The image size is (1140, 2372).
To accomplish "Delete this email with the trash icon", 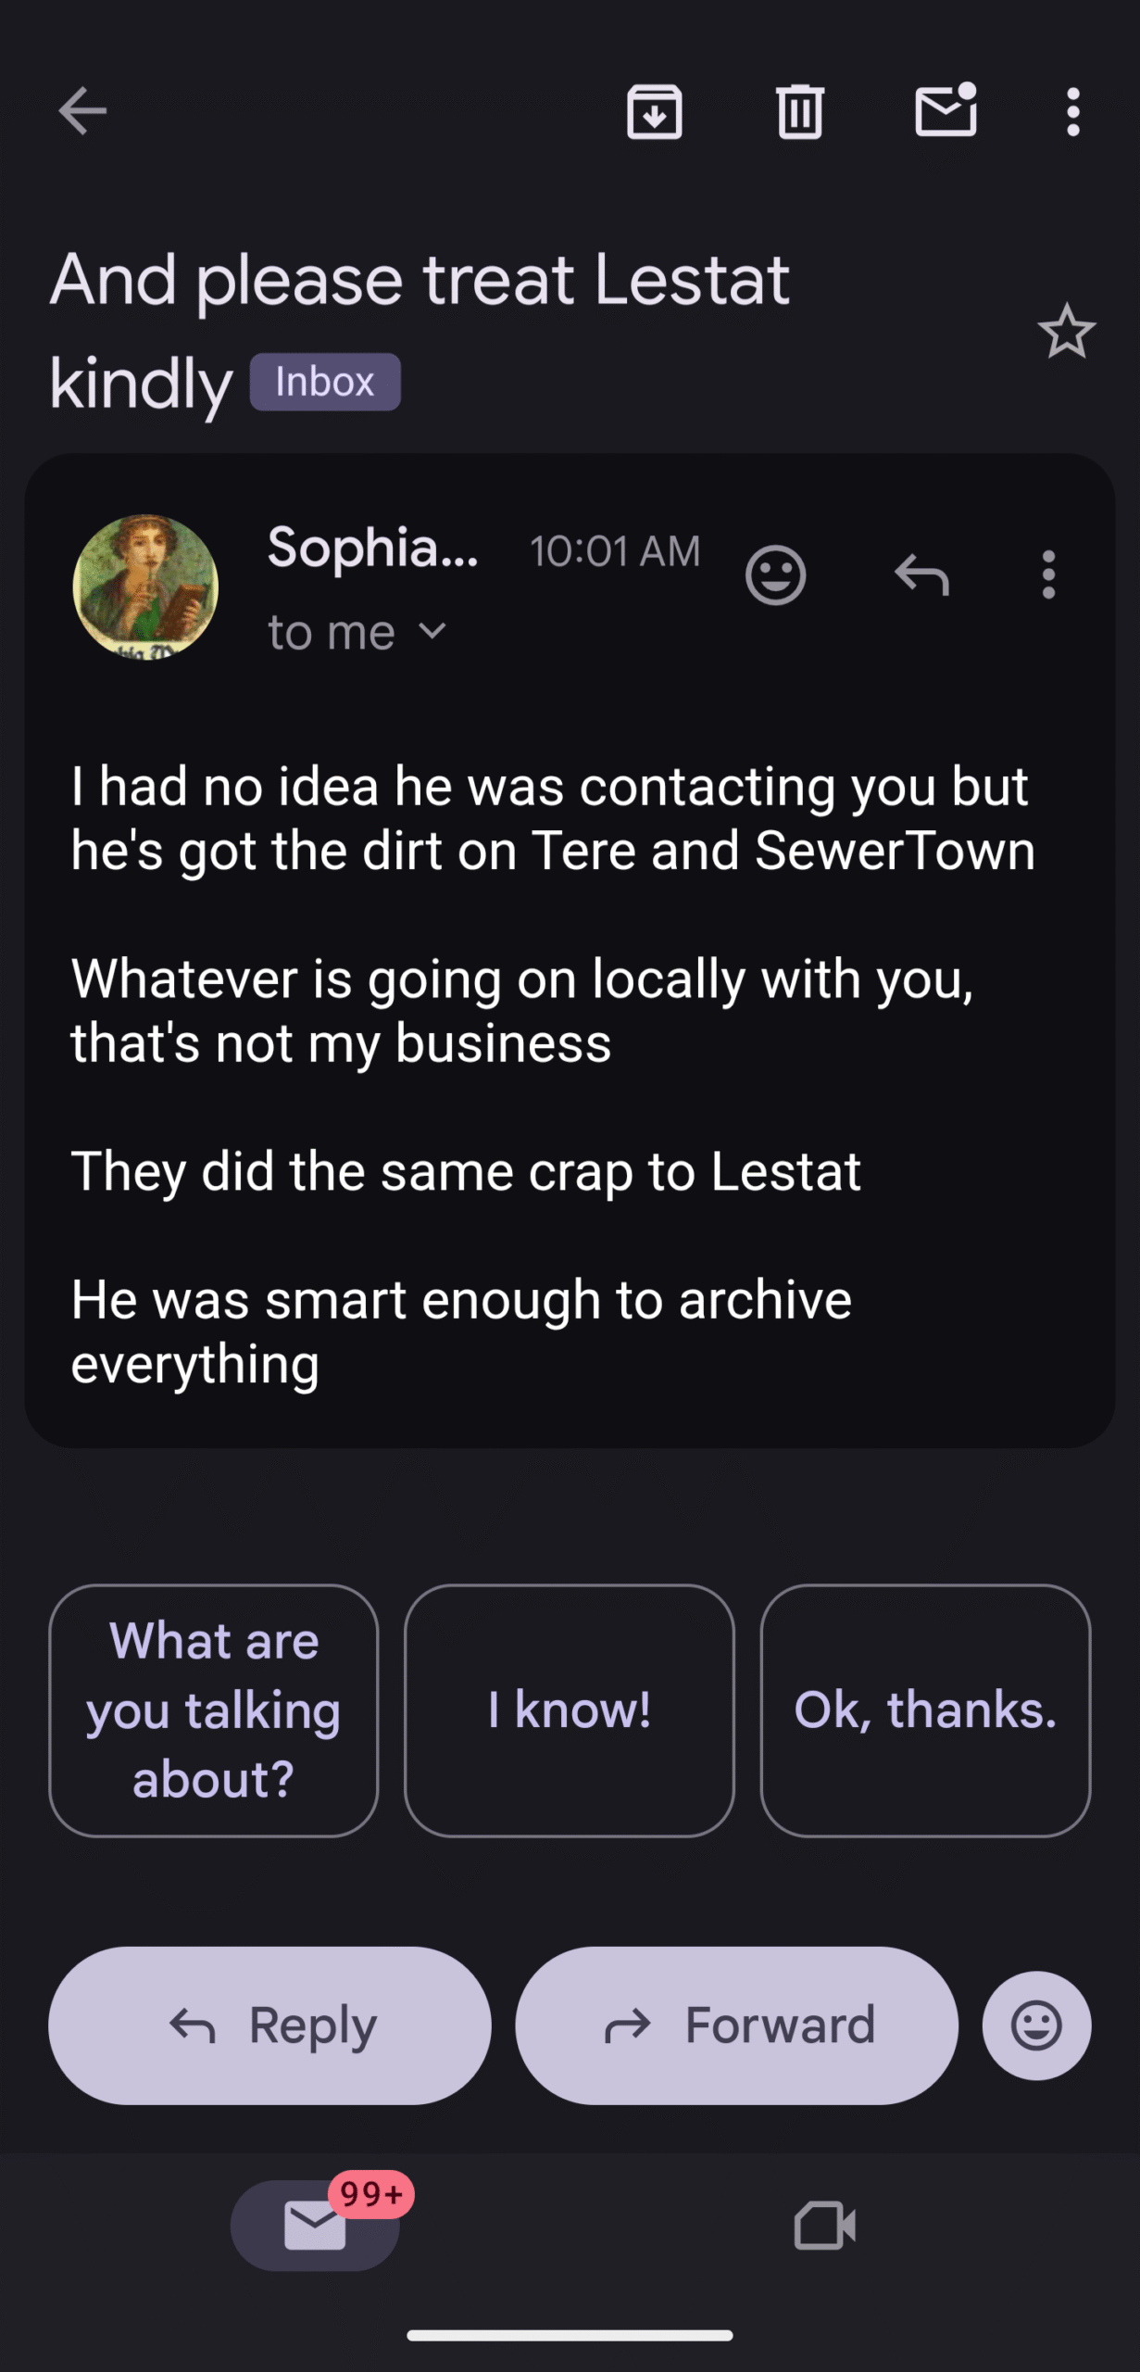I will [799, 112].
